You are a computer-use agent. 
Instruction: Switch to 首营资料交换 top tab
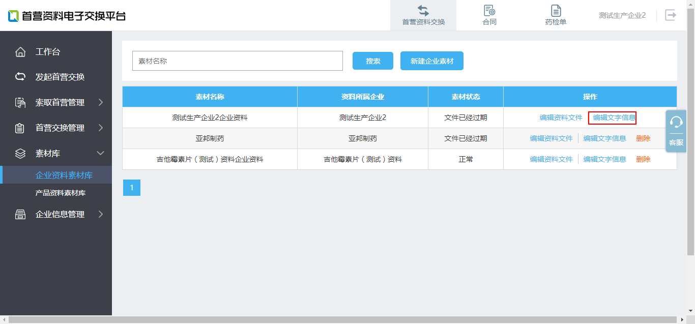(x=423, y=15)
